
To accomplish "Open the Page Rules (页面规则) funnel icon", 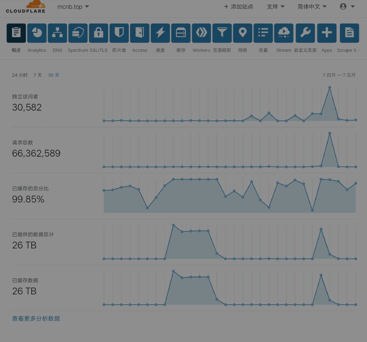I will point(222,33).
